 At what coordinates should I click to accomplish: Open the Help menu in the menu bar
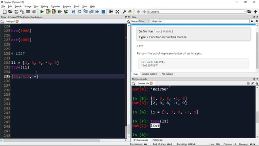coord(93,6)
